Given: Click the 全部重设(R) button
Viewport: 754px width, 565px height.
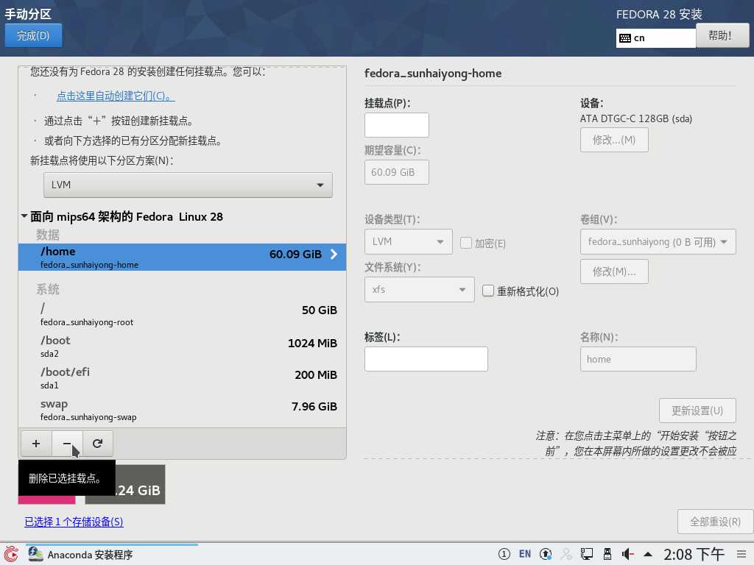Looking at the screenshot, I should pos(715,522).
